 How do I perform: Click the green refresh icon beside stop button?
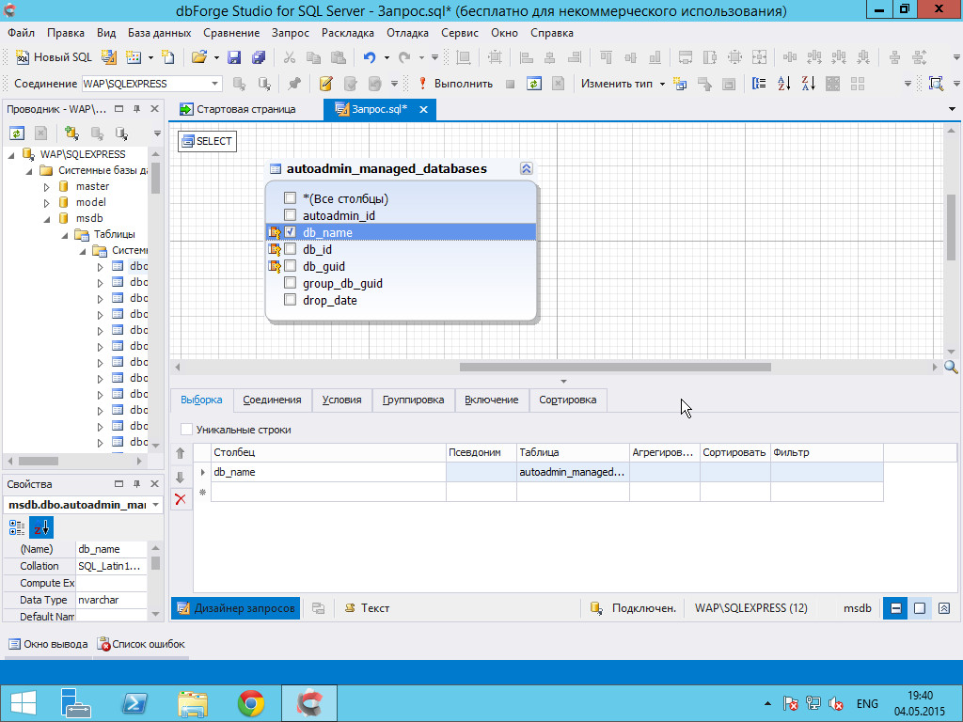(534, 84)
